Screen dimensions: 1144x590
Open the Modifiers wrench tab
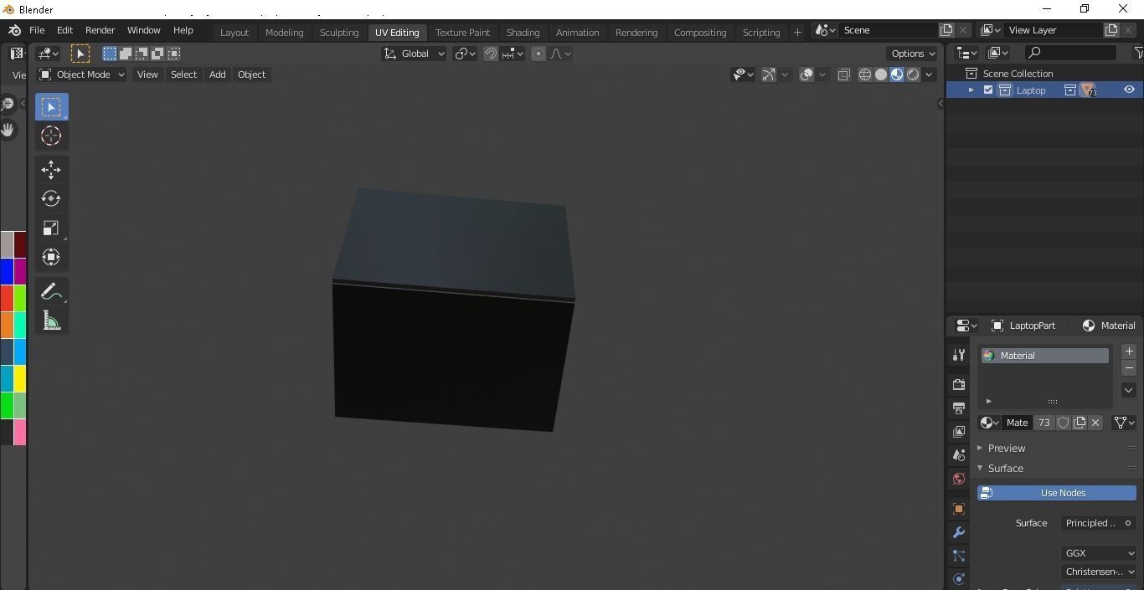point(959,532)
